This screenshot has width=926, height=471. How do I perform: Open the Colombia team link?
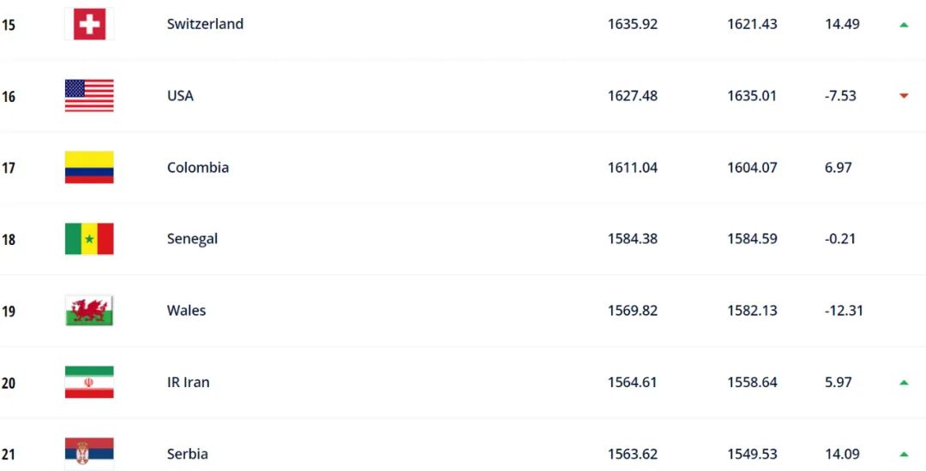tap(197, 168)
